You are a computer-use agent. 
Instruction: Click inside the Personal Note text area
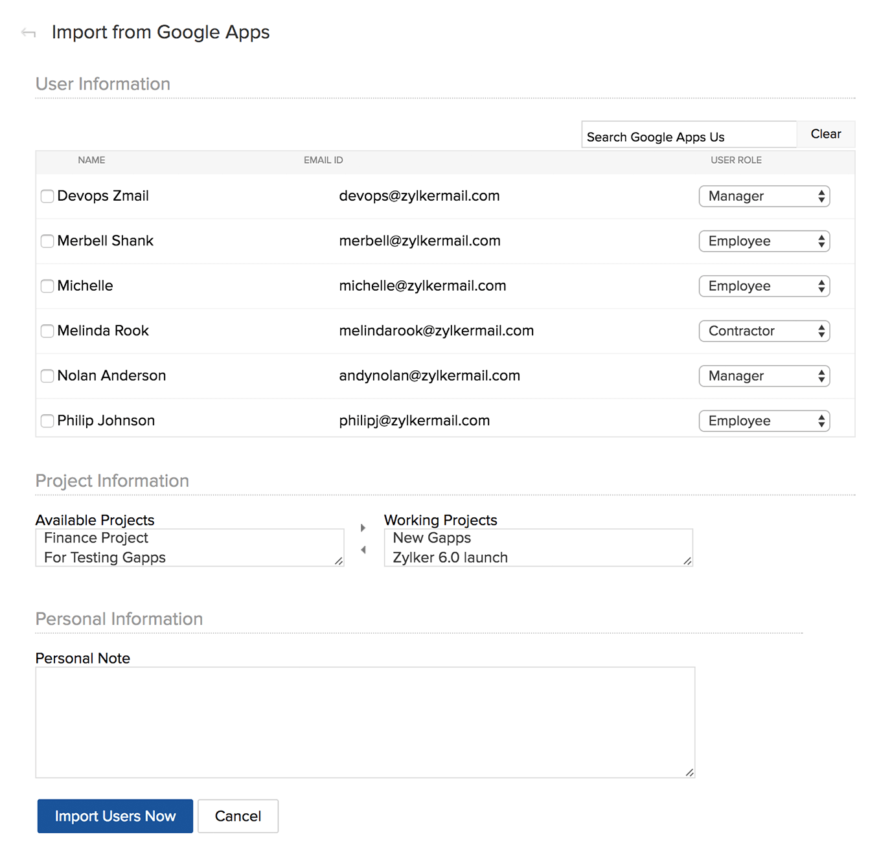[x=365, y=723]
